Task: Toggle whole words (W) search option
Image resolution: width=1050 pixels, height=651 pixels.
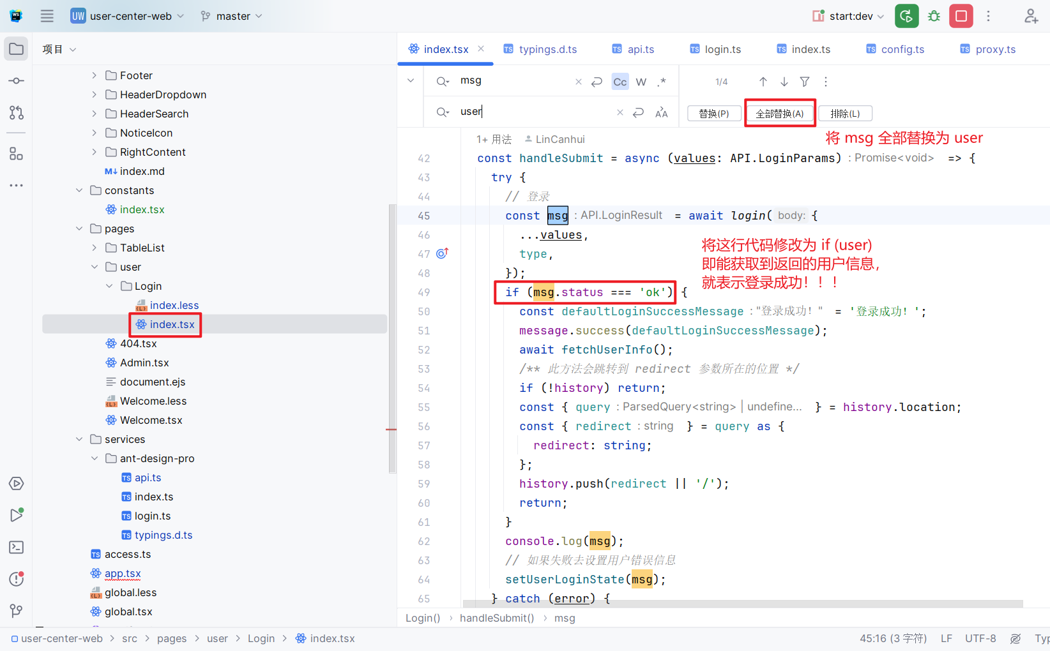Action: (x=641, y=82)
